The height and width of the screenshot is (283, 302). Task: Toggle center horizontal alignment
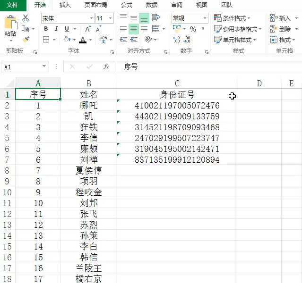[134, 29]
